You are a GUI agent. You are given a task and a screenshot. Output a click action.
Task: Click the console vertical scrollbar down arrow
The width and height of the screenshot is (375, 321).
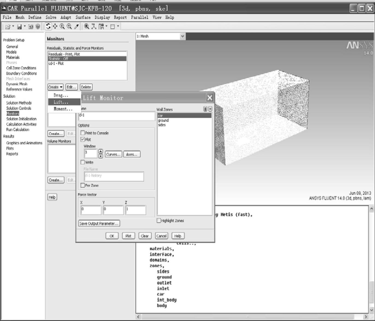tap(371, 310)
